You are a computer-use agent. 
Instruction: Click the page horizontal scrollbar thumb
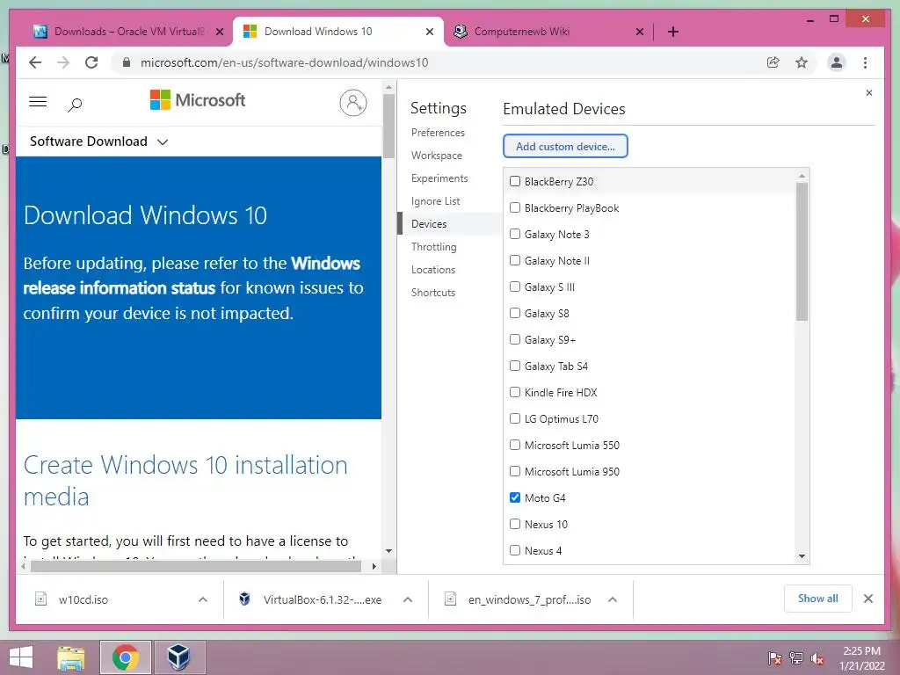click(x=196, y=567)
